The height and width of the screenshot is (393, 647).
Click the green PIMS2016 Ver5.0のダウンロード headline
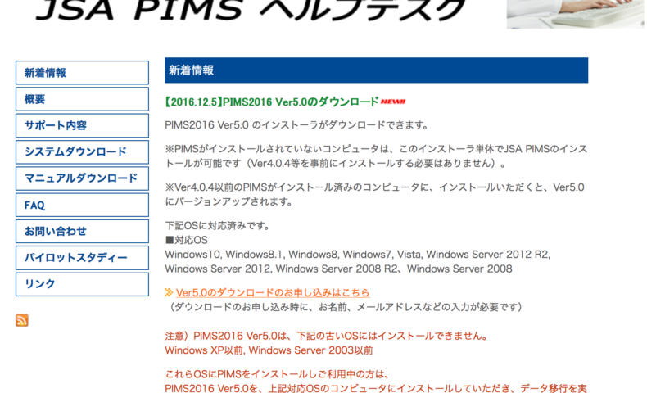click(272, 102)
